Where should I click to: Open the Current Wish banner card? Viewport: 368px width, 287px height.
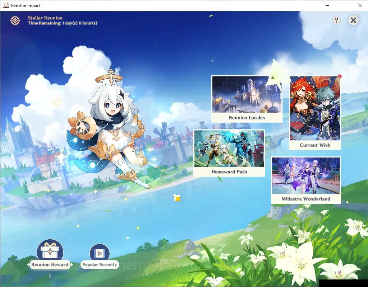coord(315,113)
